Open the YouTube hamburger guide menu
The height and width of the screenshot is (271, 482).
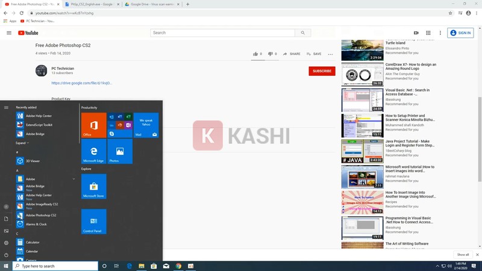click(9, 33)
